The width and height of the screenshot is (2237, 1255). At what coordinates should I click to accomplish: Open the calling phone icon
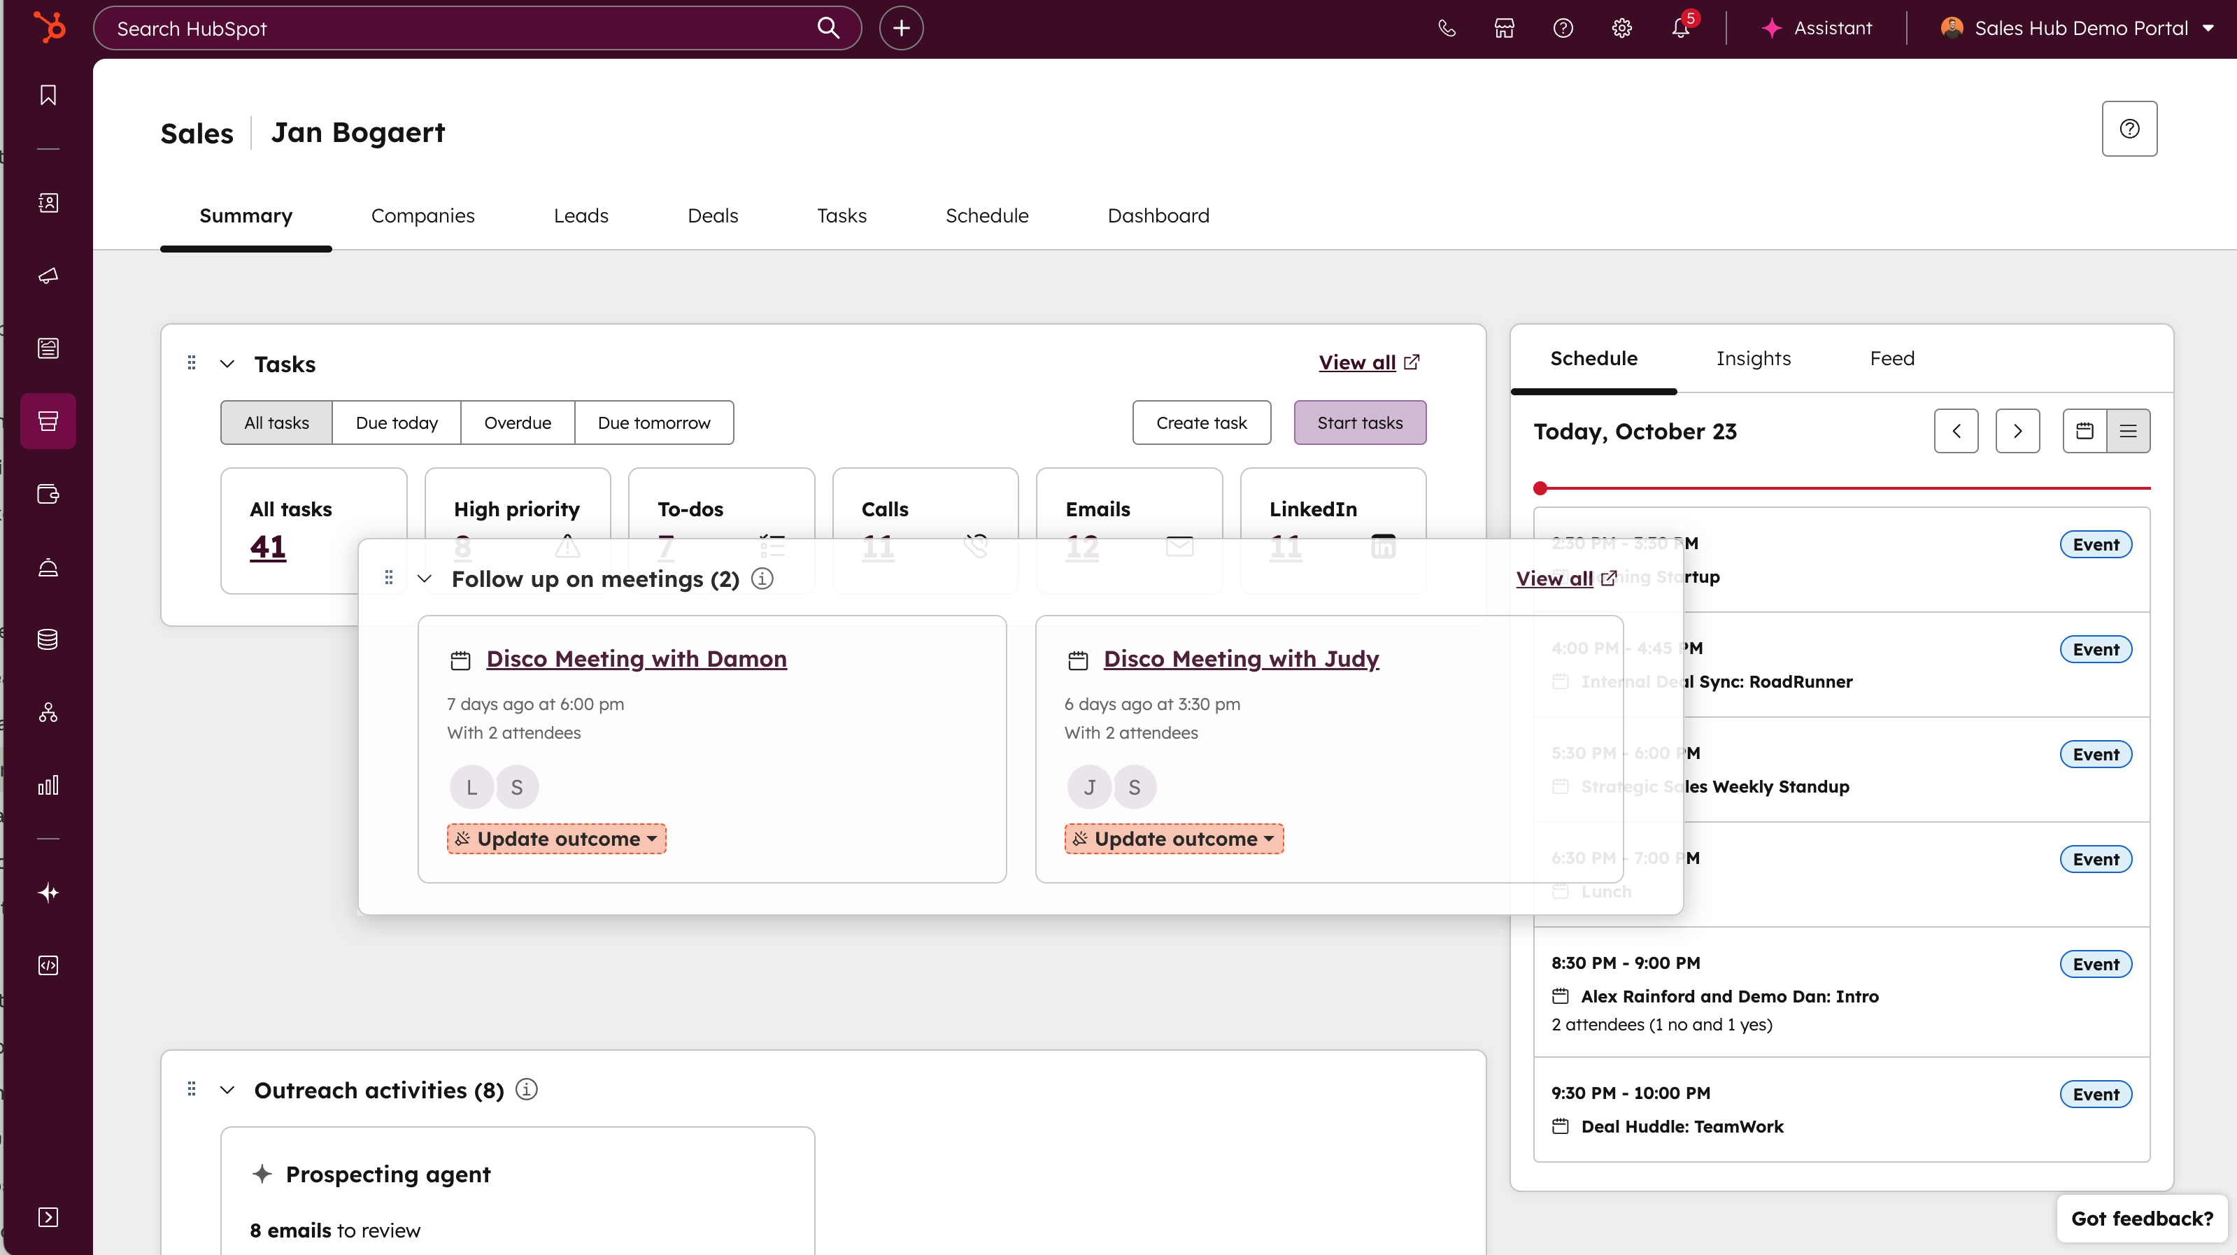[1446, 28]
